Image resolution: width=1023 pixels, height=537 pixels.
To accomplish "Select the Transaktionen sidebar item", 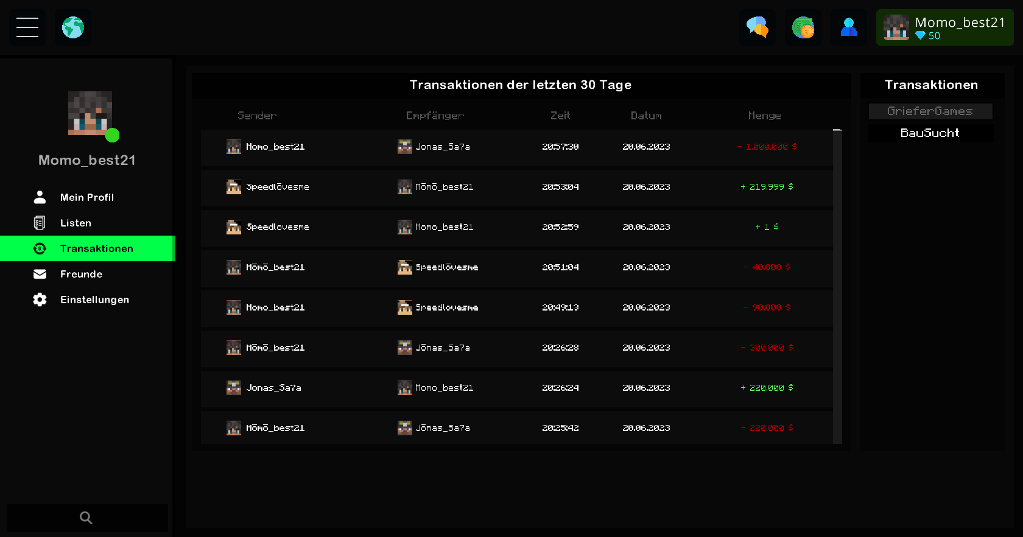I will [87, 248].
